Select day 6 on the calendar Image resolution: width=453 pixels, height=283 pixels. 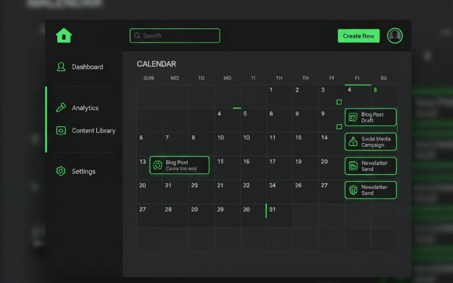click(141, 138)
